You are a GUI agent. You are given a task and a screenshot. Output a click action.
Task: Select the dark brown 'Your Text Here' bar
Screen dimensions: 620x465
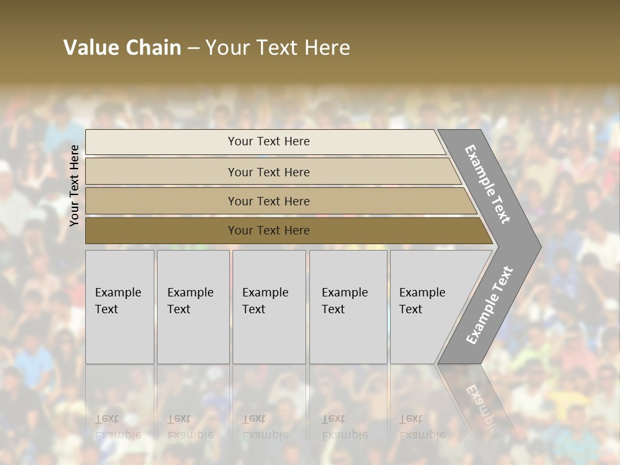tap(268, 231)
